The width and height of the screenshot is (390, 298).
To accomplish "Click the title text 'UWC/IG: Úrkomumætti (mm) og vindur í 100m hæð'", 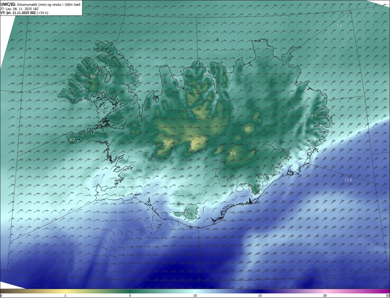I will pyautogui.click(x=41, y=5).
